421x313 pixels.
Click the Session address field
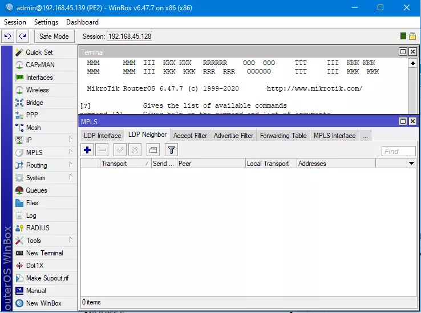tap(129, 36)
